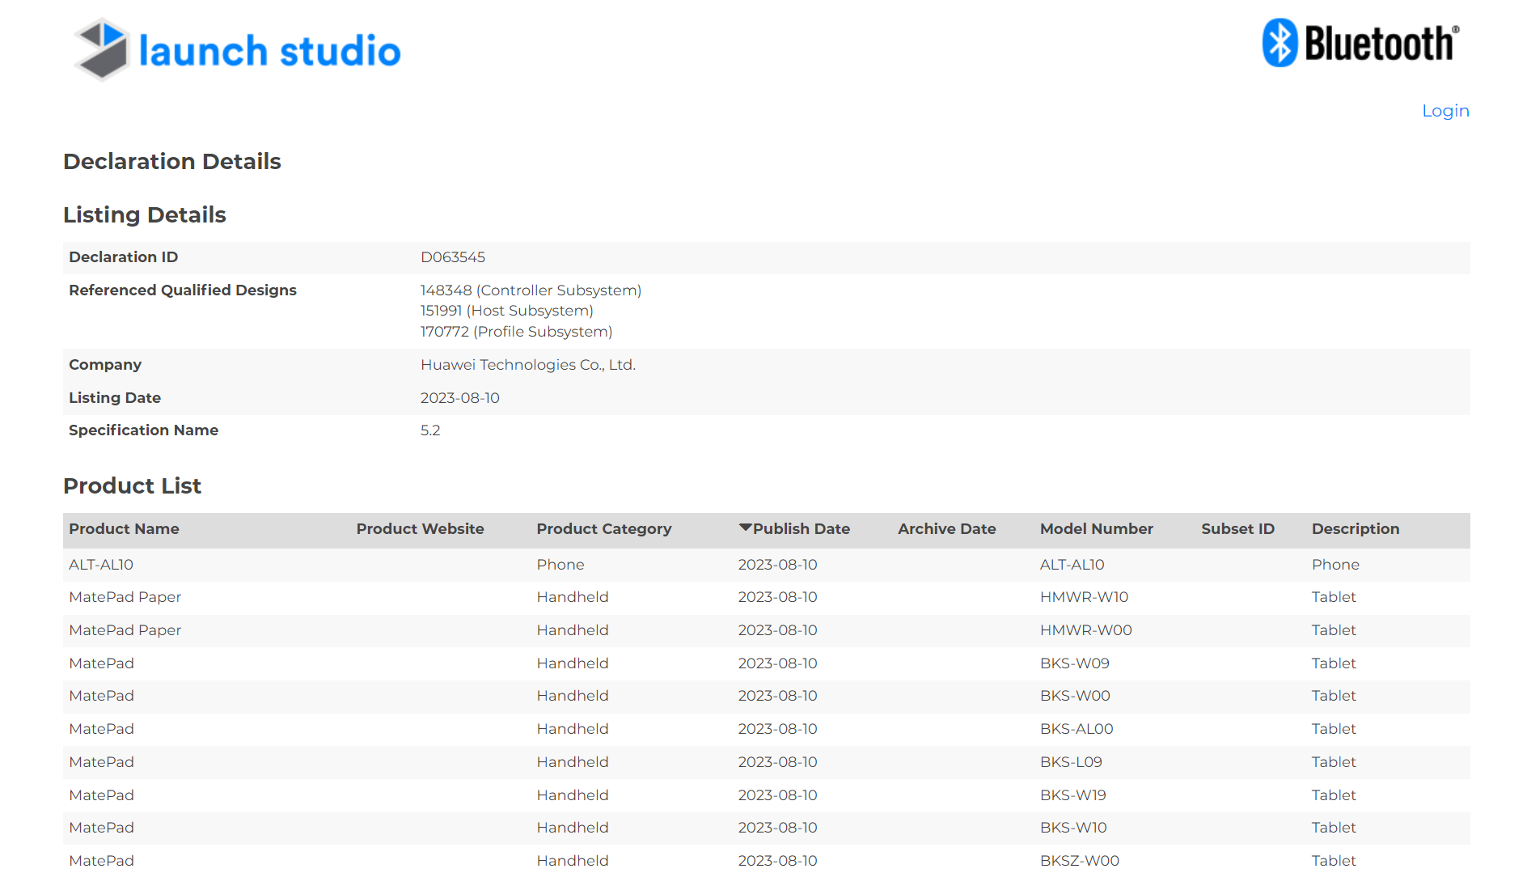
Task: Sort by Product Category column header
Action: (x=603, y=529)
